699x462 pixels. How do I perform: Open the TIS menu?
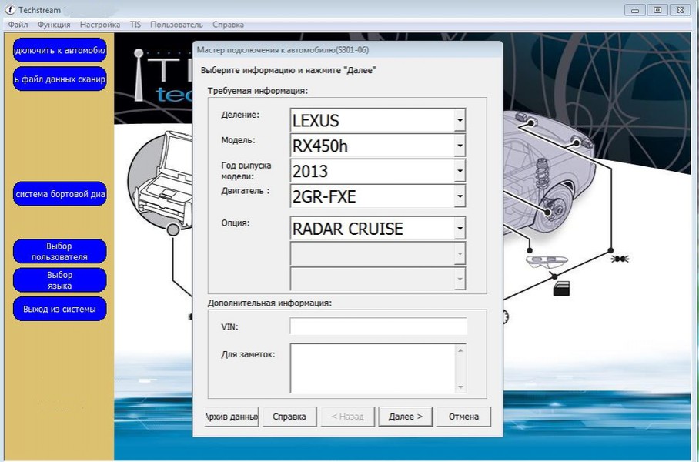click(x=135, y=25)
